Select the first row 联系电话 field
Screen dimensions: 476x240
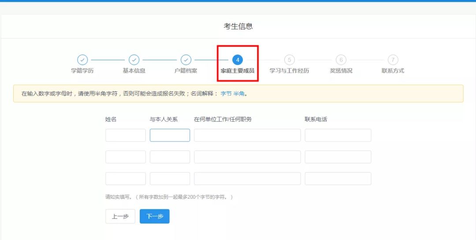click(338, 135)
